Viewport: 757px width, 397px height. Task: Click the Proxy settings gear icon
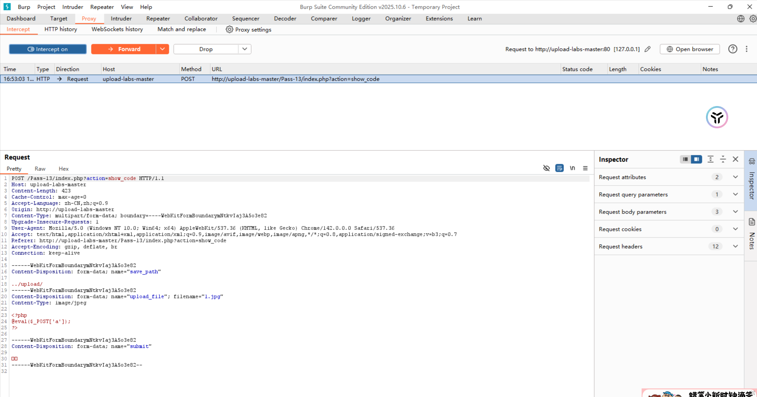coord(229,29)
